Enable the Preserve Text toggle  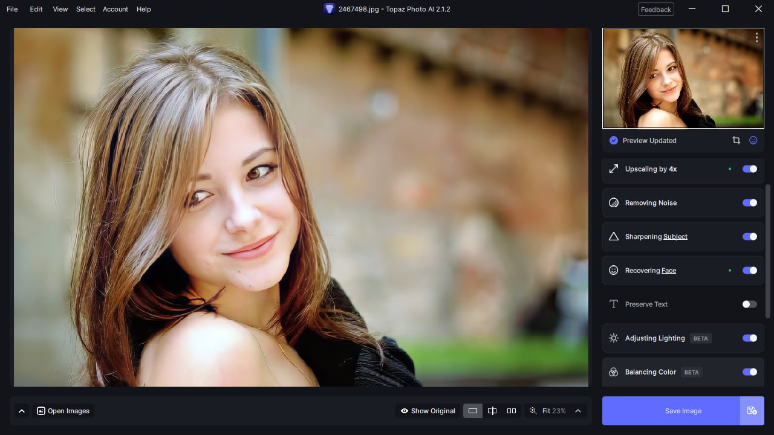[x=749, y=304]
